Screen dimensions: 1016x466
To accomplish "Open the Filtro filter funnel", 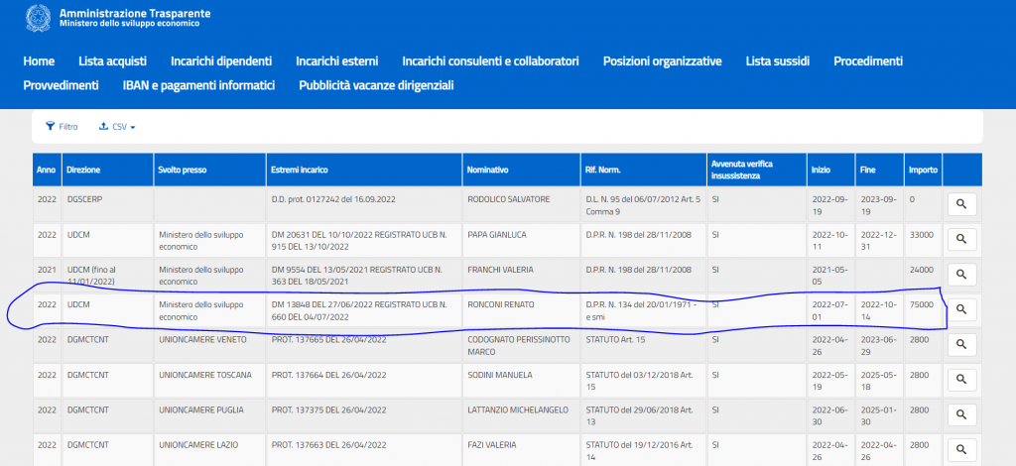I will pyautogui.click(x=62, y=127).
